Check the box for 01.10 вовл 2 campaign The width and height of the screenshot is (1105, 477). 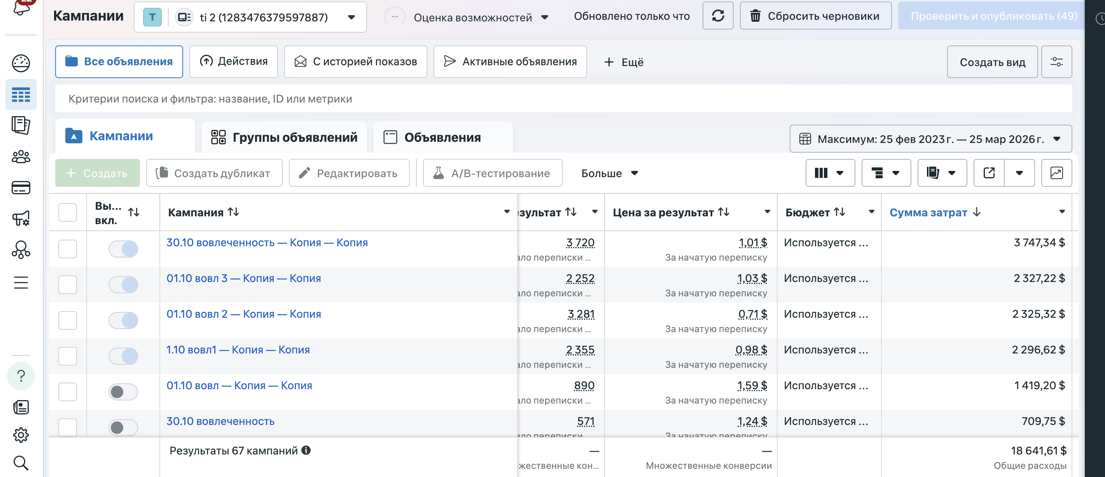pyautogui.click(x=68, y=320)
